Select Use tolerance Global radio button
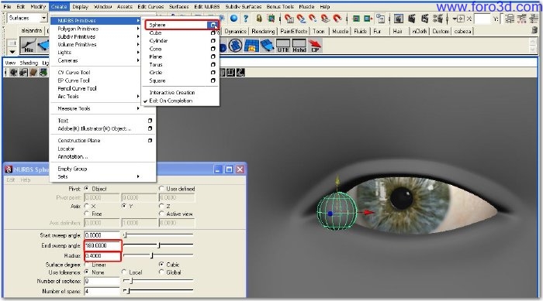Image resolution: width=543 pixels, height=301 pixels. click(x=161, y=272)
